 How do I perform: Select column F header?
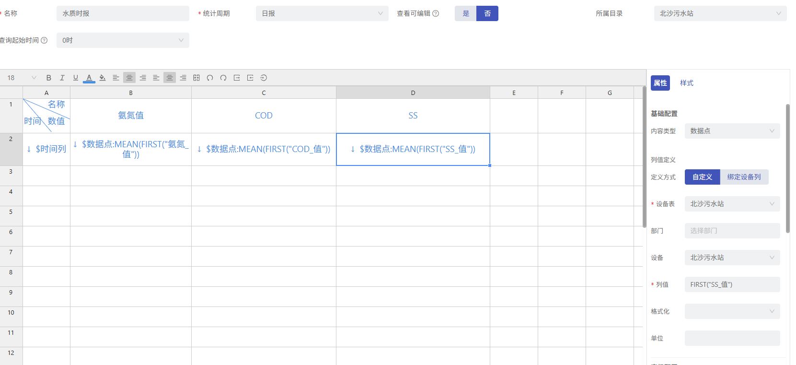pos(562,93)
